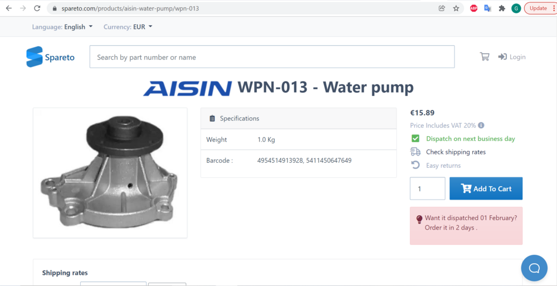The width and height of the screenshot is (557, 286).
Task: Click the Shipping rates heading
Action: pos(65,273)
